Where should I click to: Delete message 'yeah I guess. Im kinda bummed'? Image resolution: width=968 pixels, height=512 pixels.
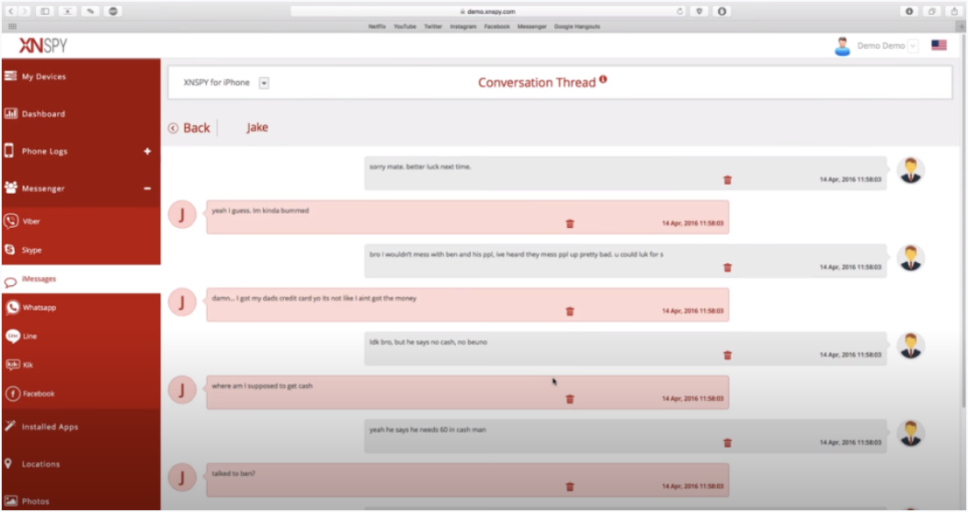coord(570,224)
